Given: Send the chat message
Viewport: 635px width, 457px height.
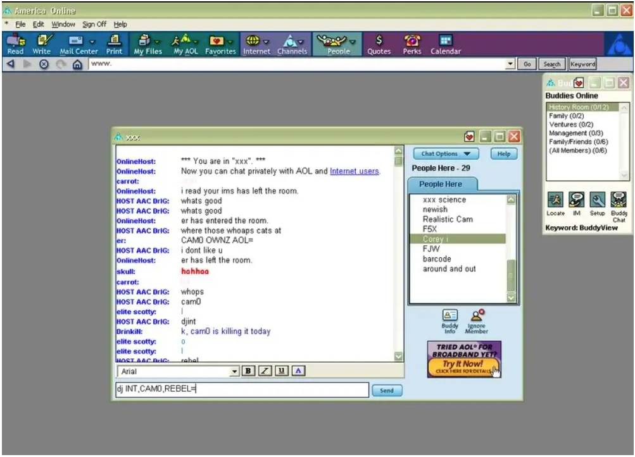Looking at the screenshot, I should point(387,390).
